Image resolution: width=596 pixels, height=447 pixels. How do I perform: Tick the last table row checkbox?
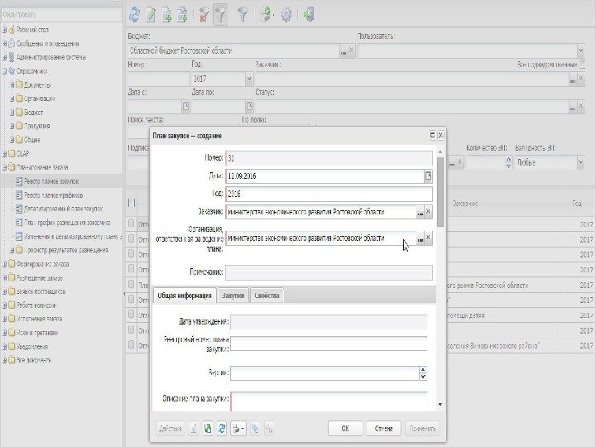[x=131, y=344]
